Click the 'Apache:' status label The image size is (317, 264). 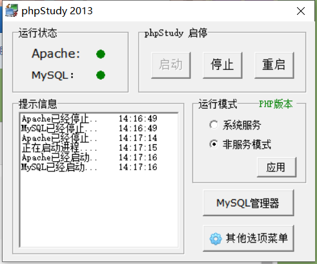click(56, 54)
